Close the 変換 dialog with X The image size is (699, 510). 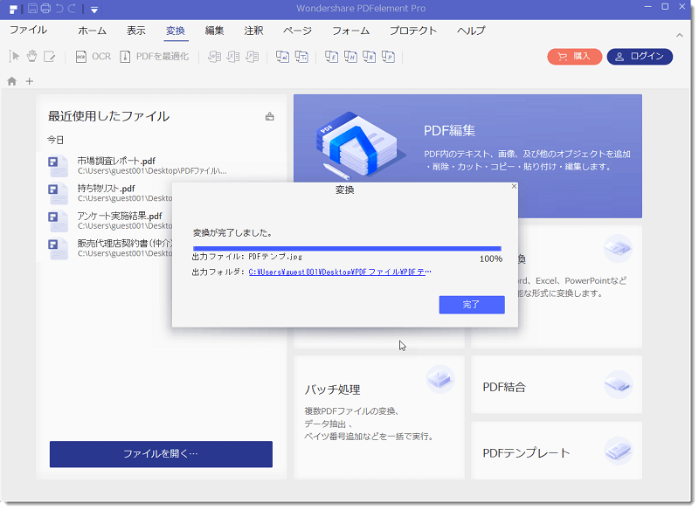pos(514,186)
